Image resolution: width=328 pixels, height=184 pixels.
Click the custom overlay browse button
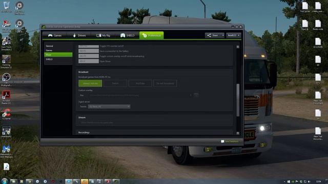tap(196, 95)
